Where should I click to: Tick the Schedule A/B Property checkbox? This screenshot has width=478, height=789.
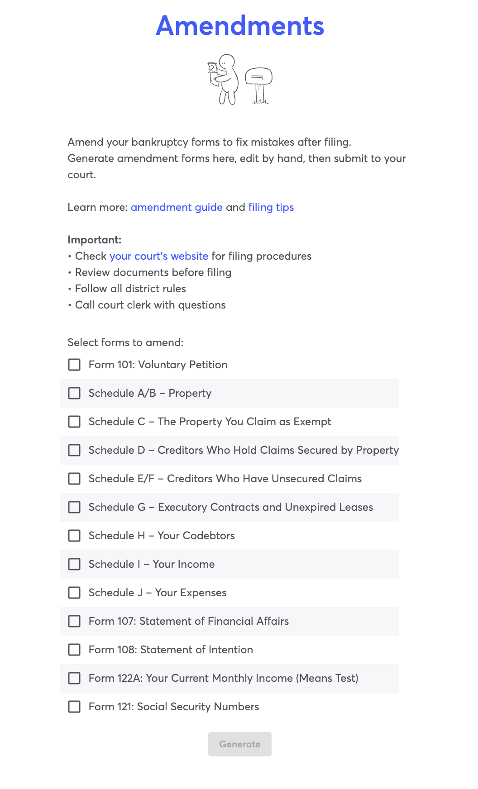[74, 393]
